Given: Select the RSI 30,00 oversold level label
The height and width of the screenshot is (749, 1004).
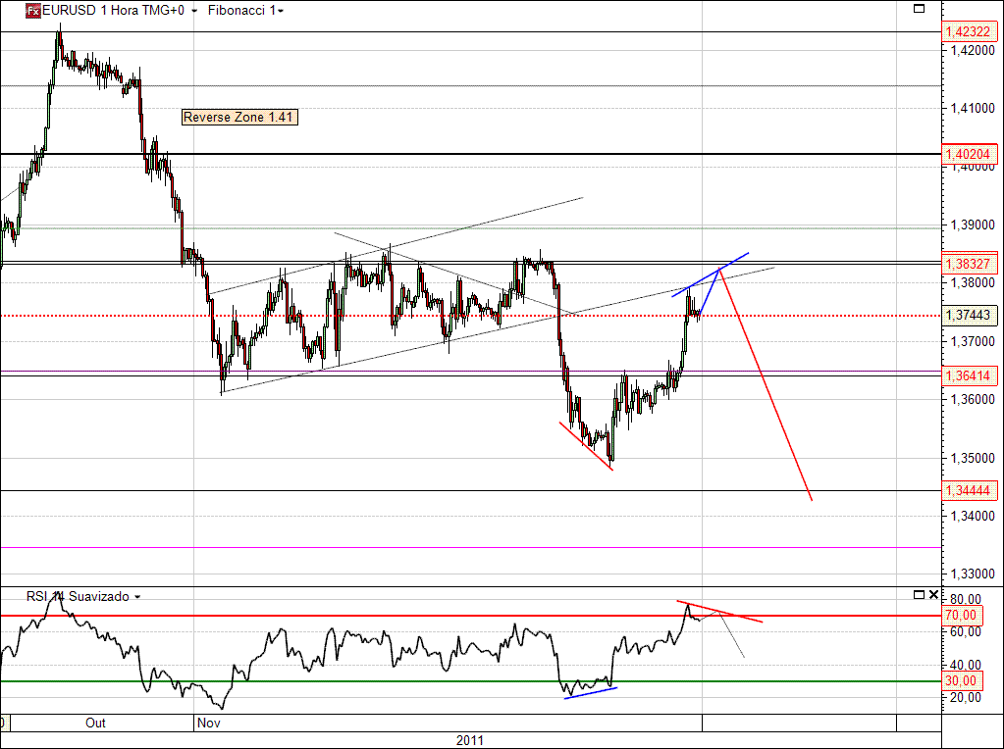Looking at the screenshot, I should [961, 681].
